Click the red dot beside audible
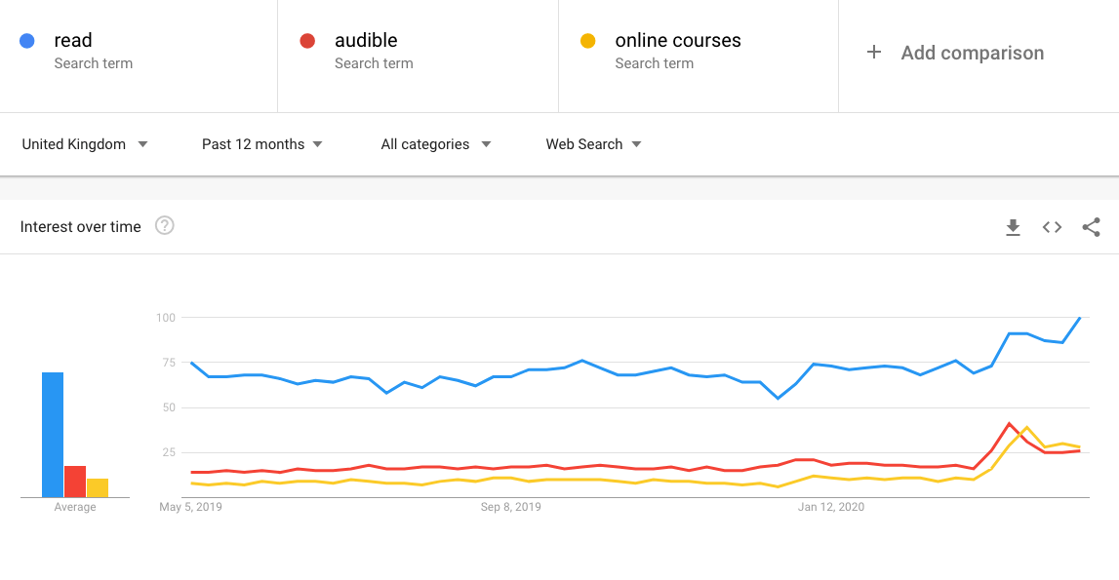Image resolution: width=1119 pixels, height=580 pixels. coord(307,41)
